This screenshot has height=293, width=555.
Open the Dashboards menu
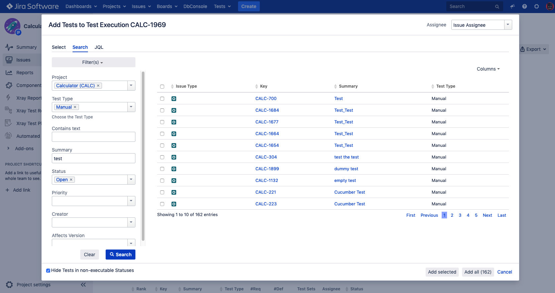point(81,6)
